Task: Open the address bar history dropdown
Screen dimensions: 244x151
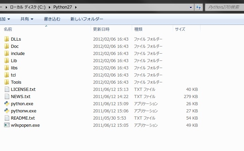Action: point(191,7)
